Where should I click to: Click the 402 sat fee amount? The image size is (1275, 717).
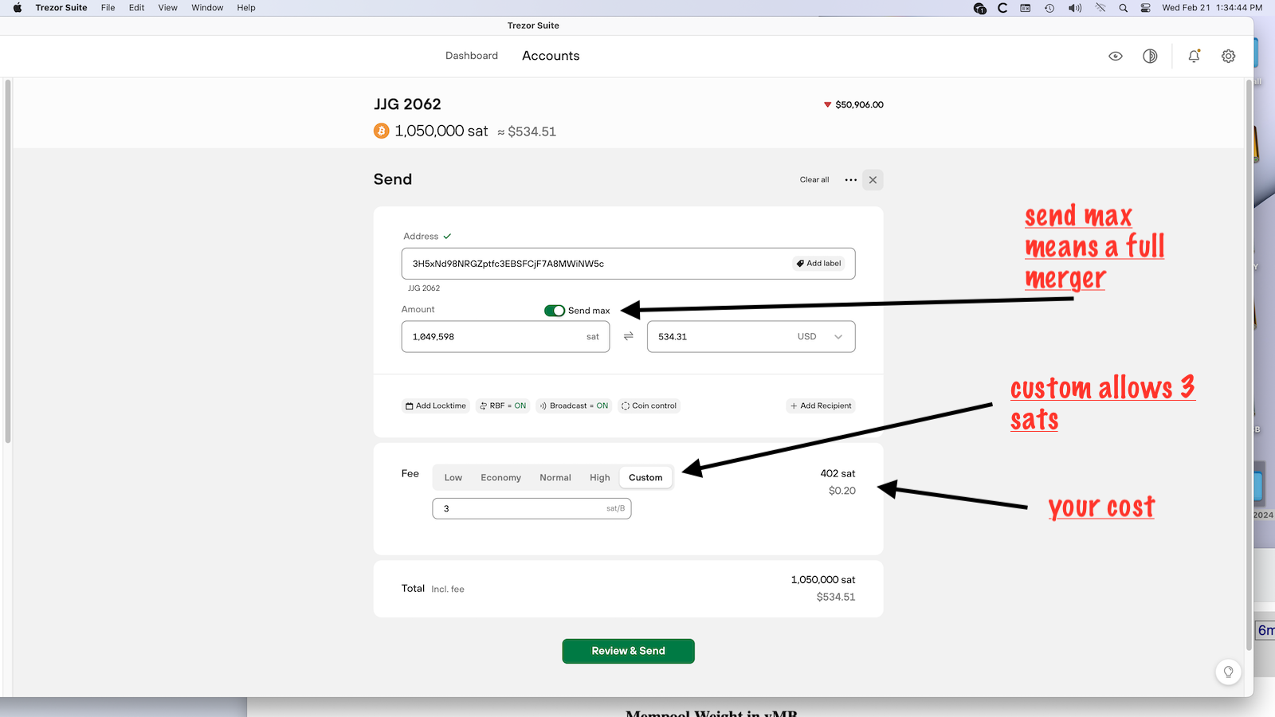838,473
